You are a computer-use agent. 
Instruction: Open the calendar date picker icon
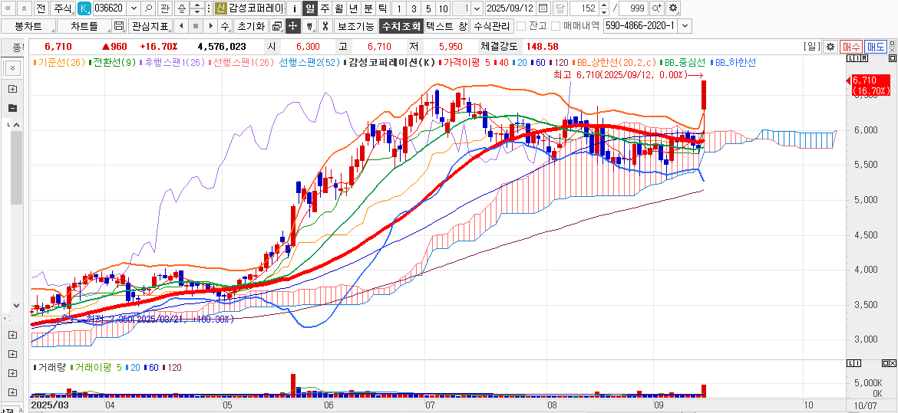[543, 8]
